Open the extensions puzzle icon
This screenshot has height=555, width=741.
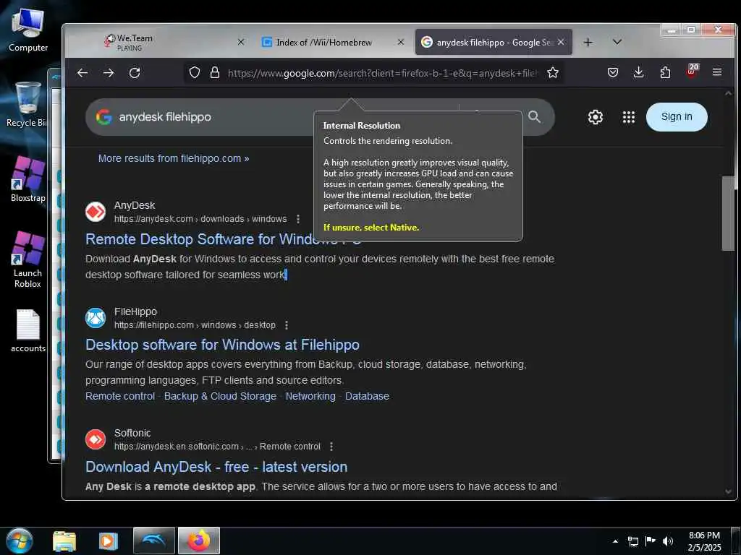click(x=665, y=72)
